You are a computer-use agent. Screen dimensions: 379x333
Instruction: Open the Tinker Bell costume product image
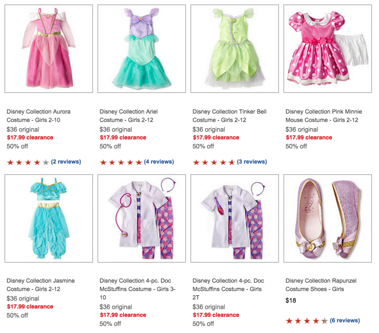coord(234,48)
